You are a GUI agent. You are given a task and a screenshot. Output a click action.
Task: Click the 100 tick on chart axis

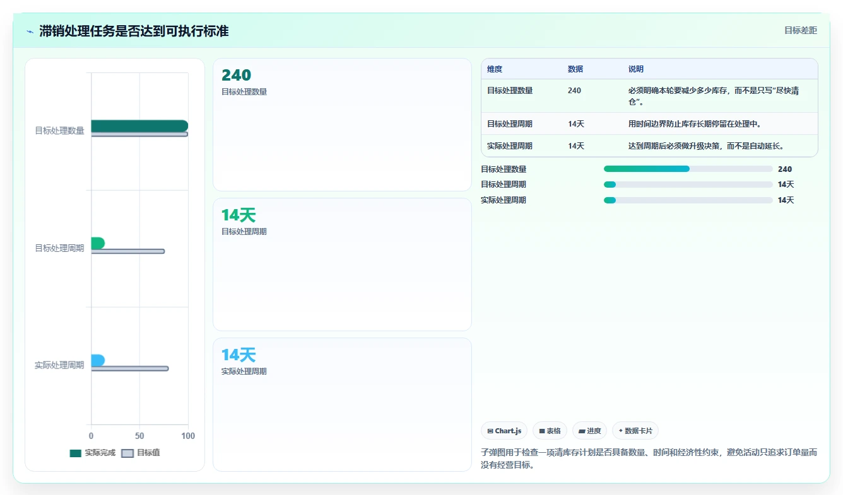187,436
